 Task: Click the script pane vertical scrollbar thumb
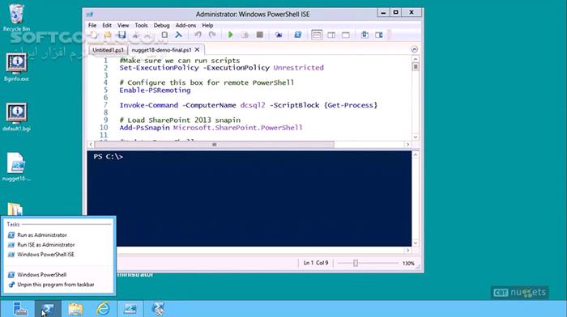coord(416,67)
